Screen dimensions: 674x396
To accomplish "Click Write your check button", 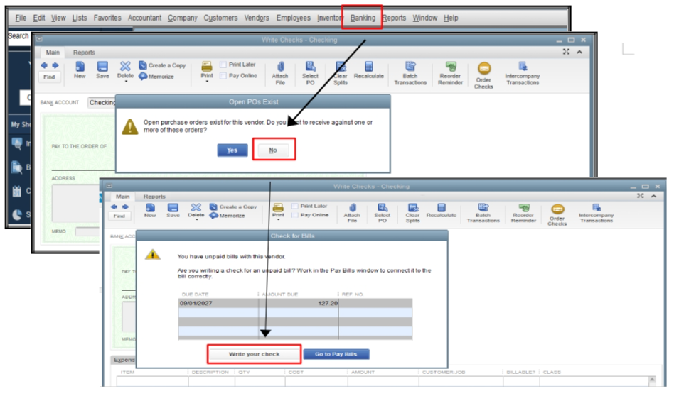I will point(254,354).
